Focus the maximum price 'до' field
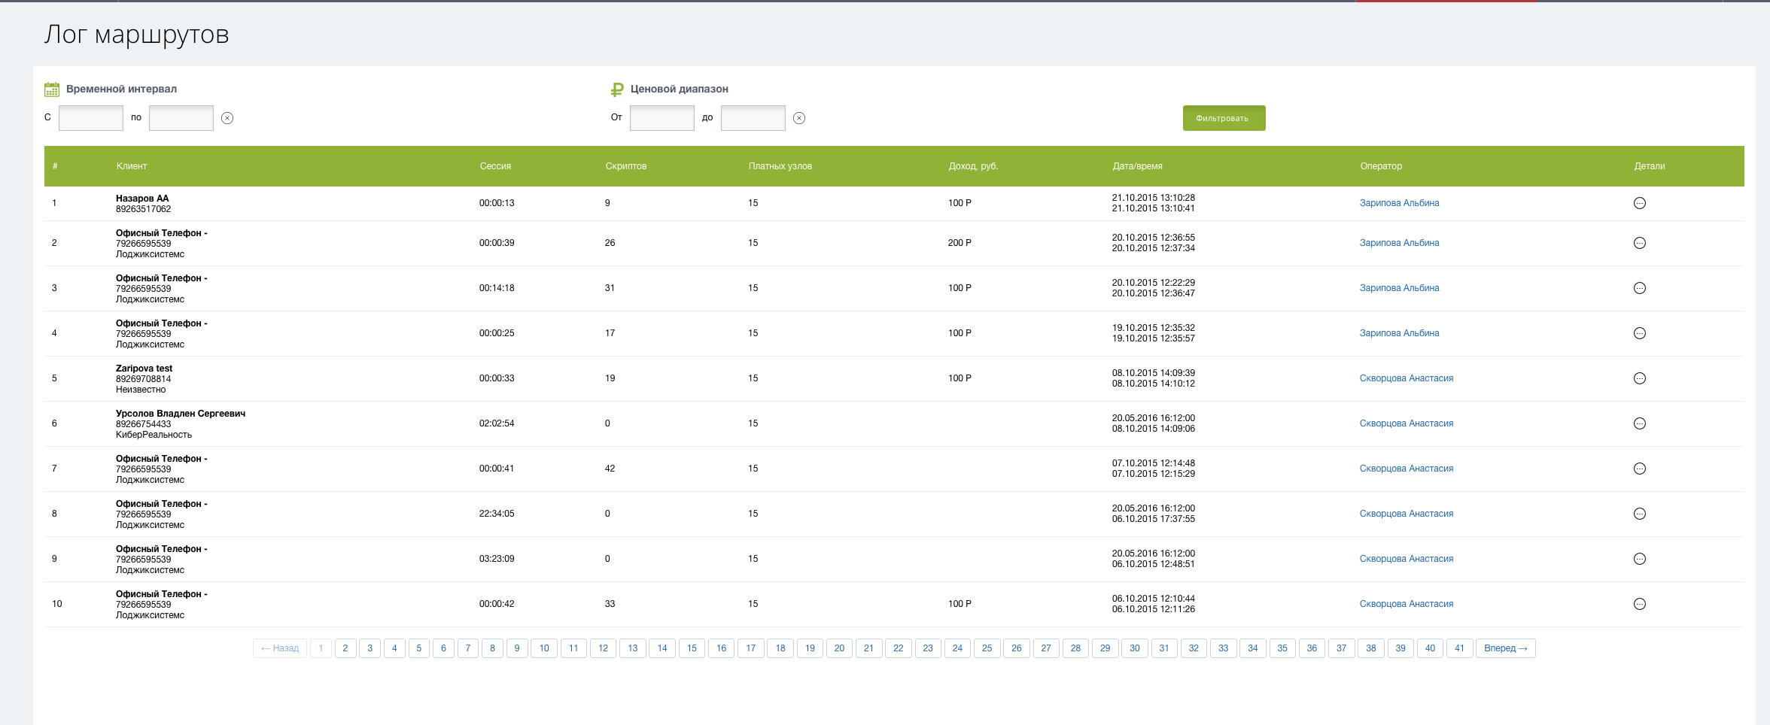 pos(753,118)
